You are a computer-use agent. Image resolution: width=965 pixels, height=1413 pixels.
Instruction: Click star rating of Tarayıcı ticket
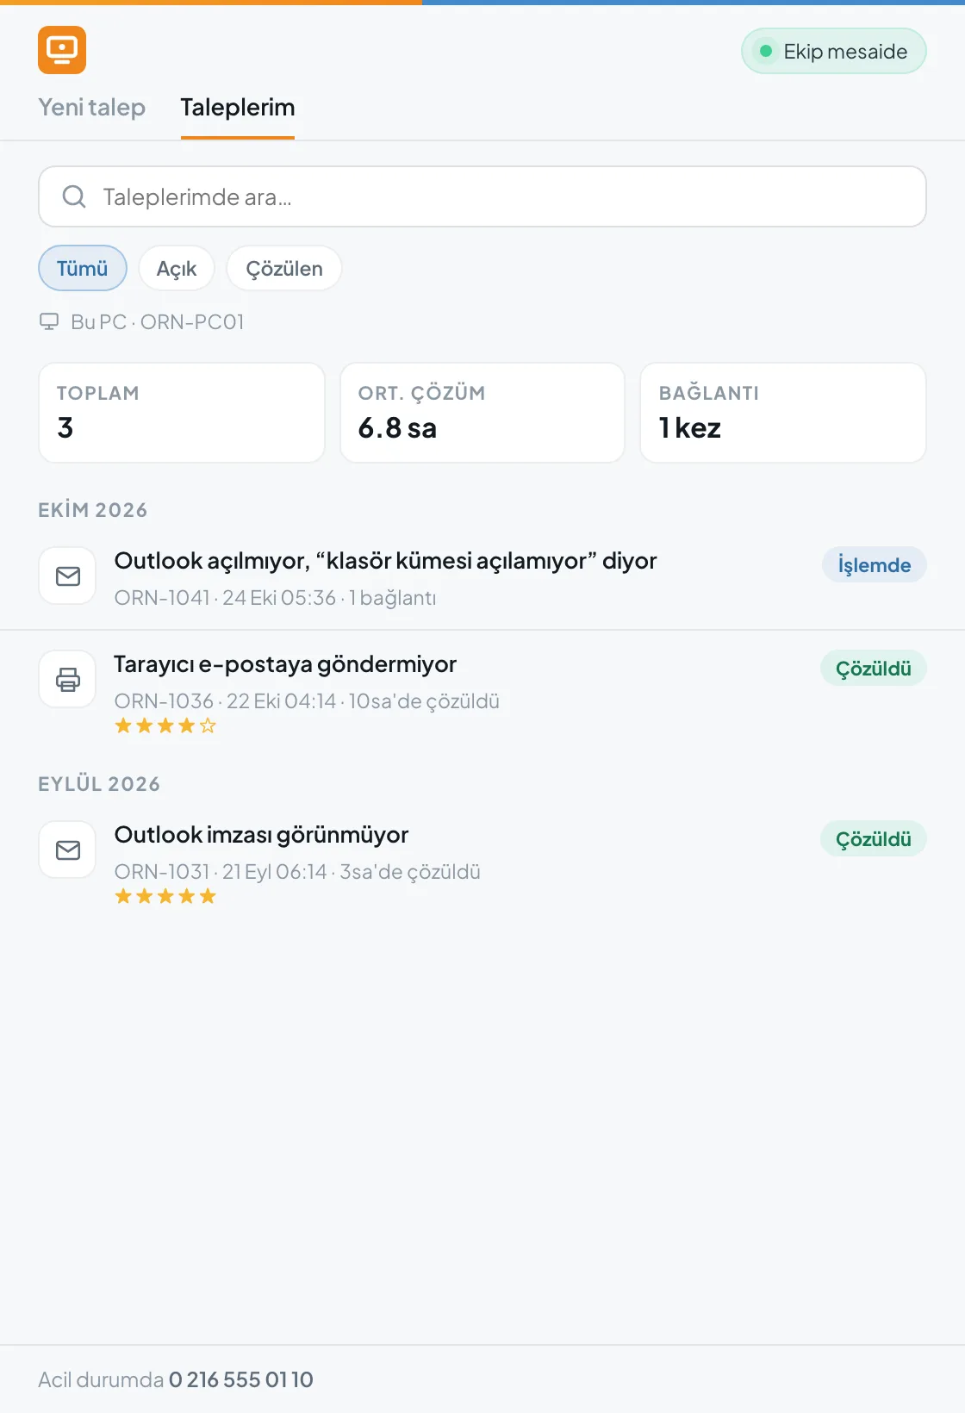point(165,725)
